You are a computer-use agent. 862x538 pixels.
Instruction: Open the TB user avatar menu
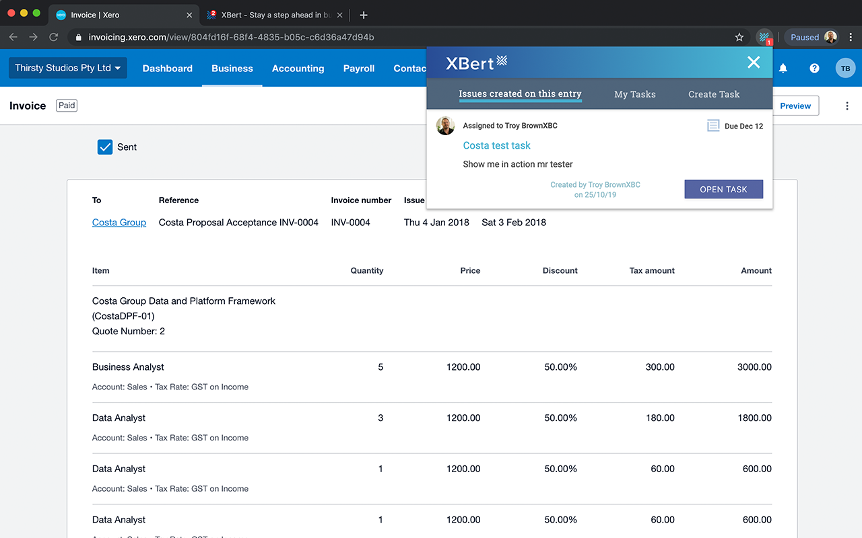tap(845, 68)
